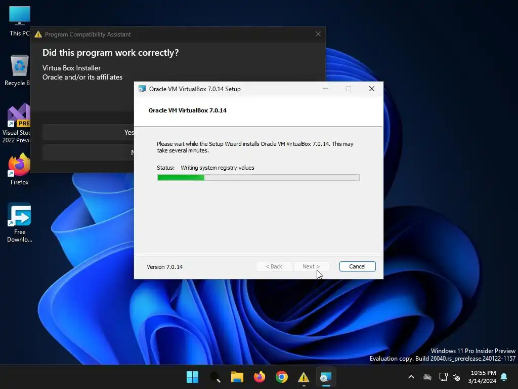Click the 'Please wait while the Setup Wizard' message

(x=255, y=147)
